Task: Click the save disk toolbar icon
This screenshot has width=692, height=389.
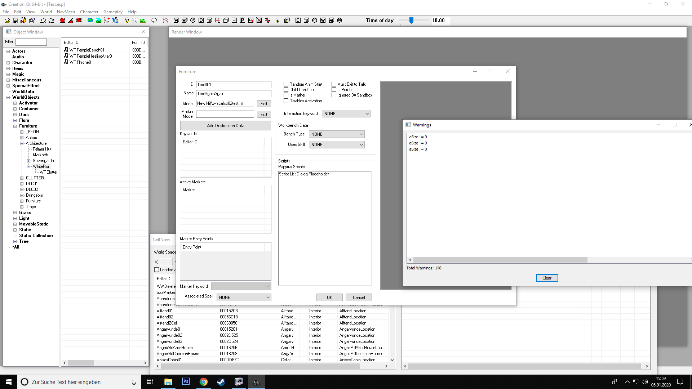Action: [x=15, y=21]
